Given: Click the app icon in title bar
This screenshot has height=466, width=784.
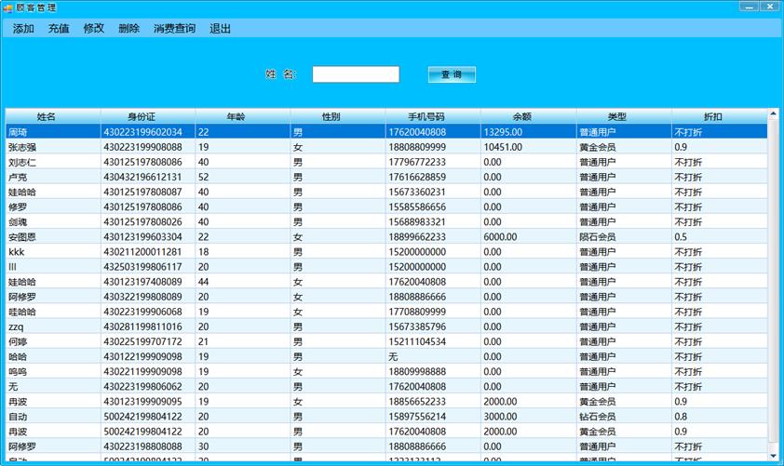Looking at the screenshot, I should 7,7.
